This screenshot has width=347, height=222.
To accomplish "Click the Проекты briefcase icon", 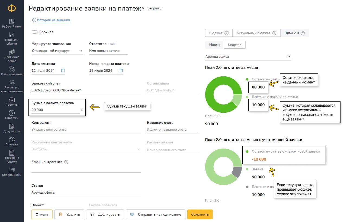I will coord(12,100).
